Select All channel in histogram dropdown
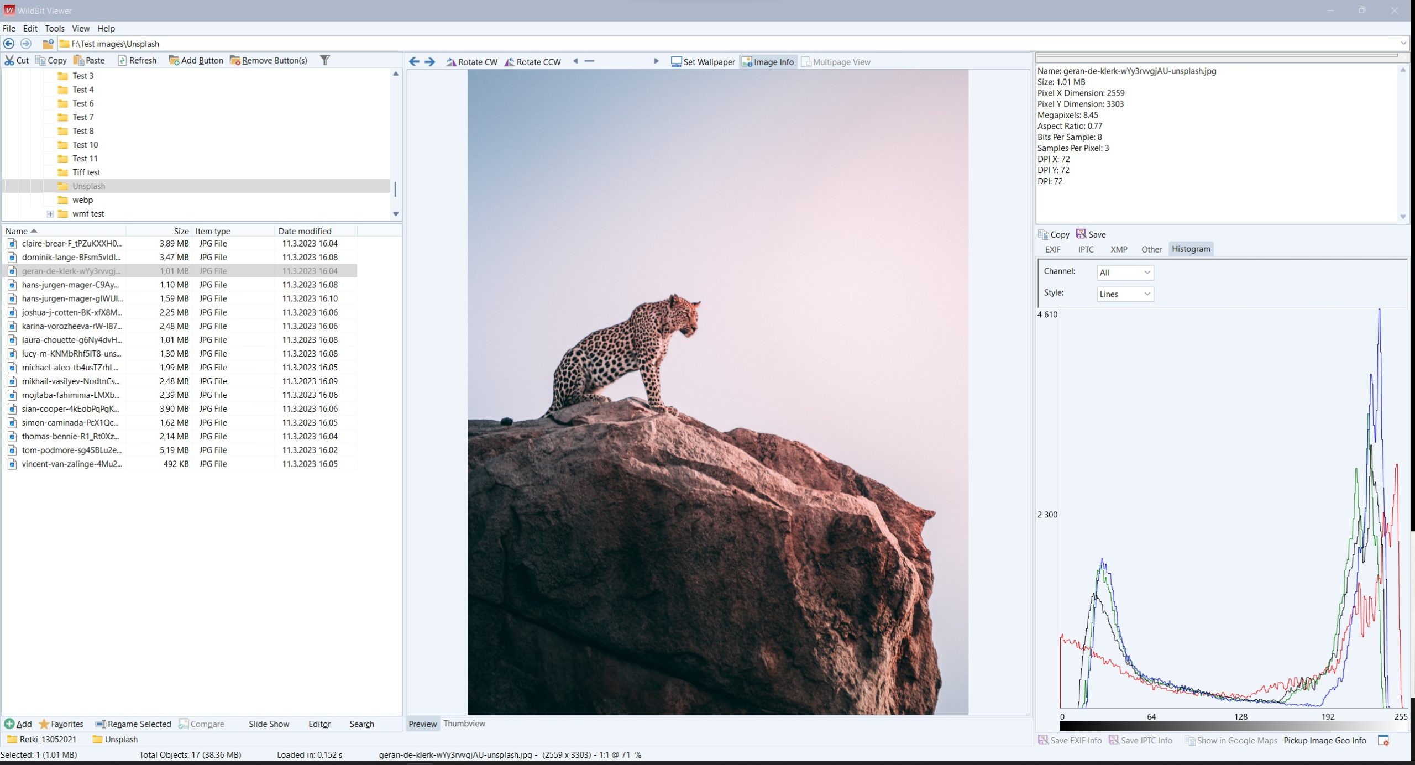The image size is (1415, 765). (1124, 273)
